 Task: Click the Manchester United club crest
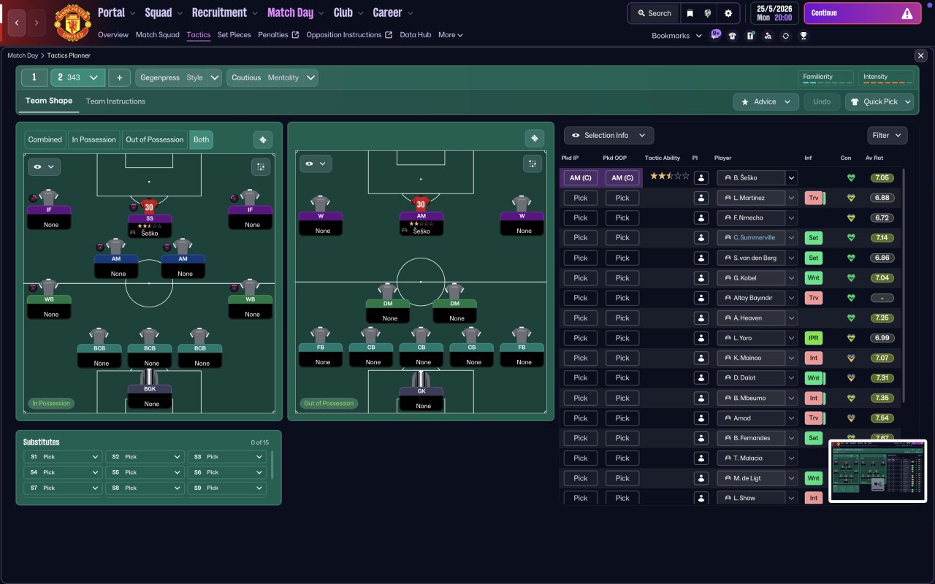(x=72, y=23)
